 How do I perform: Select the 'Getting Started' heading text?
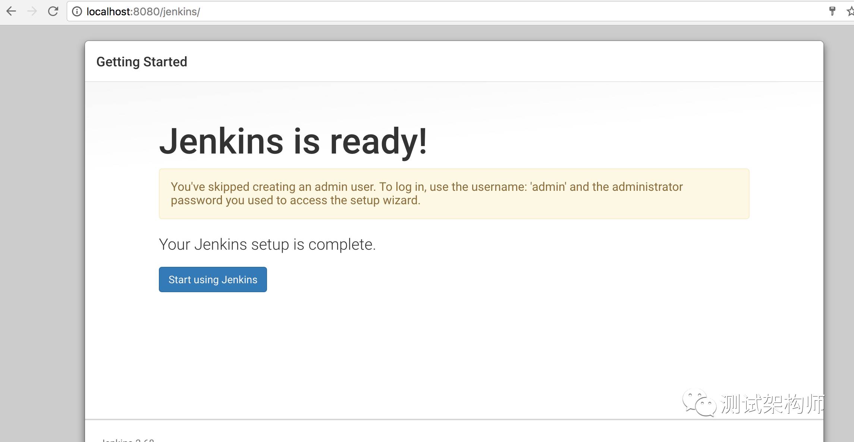(x=142, y=62)
